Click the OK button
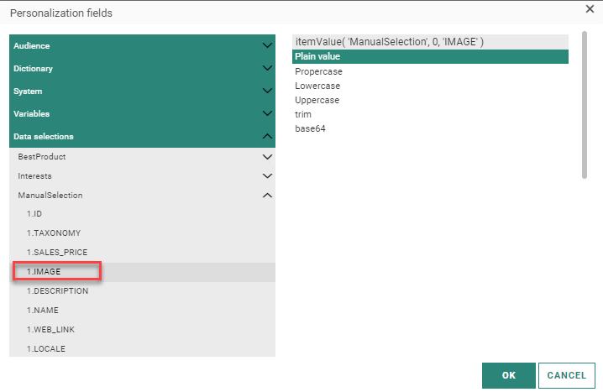The image size is (603, 392). pyautogui.click(x=508, y=375)
